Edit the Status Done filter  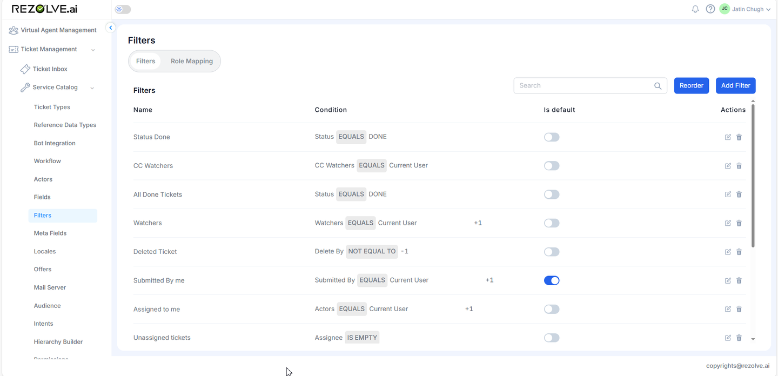728,137
